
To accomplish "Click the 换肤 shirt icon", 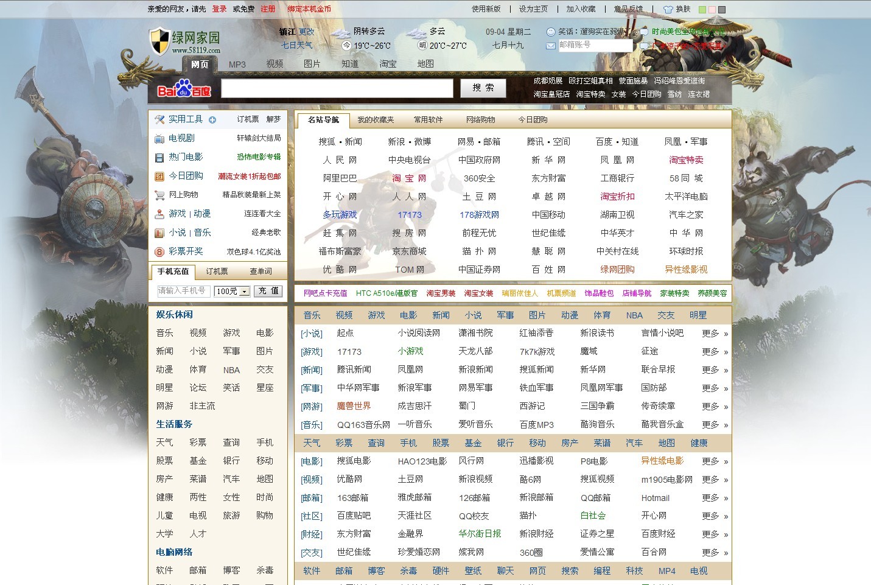I will click(x=668, y=10).
